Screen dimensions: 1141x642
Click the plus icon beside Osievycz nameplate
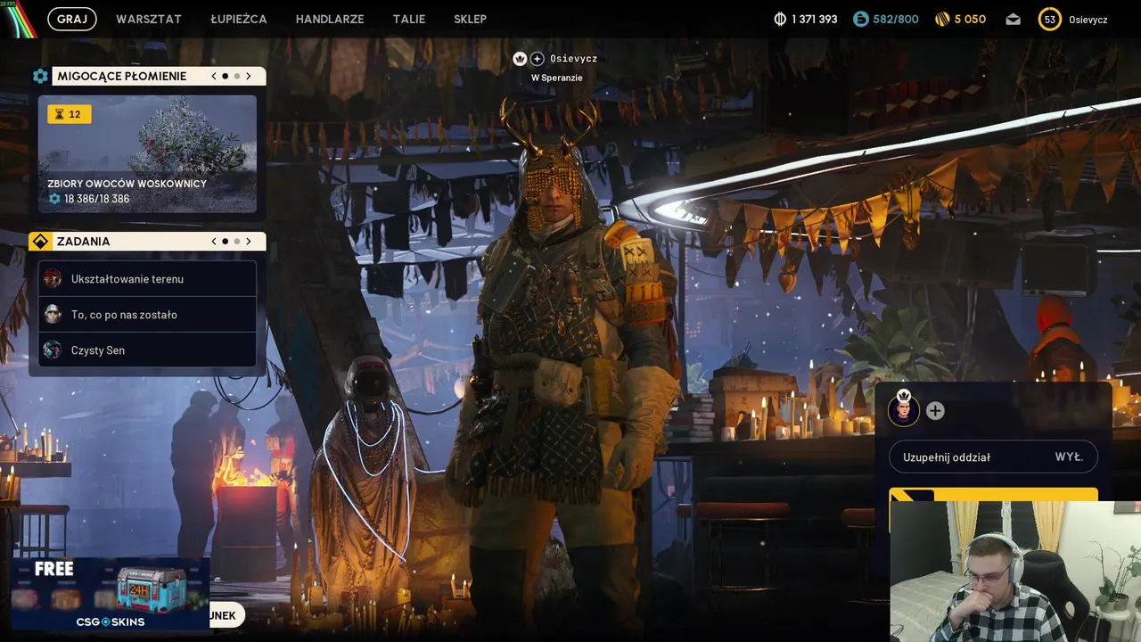[x=538, y=59]
